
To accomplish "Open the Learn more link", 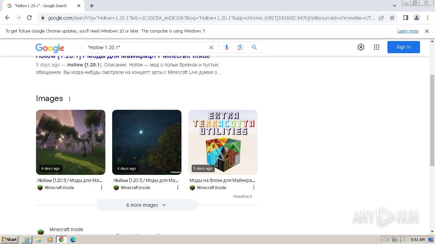I will (x=408, y=31).
